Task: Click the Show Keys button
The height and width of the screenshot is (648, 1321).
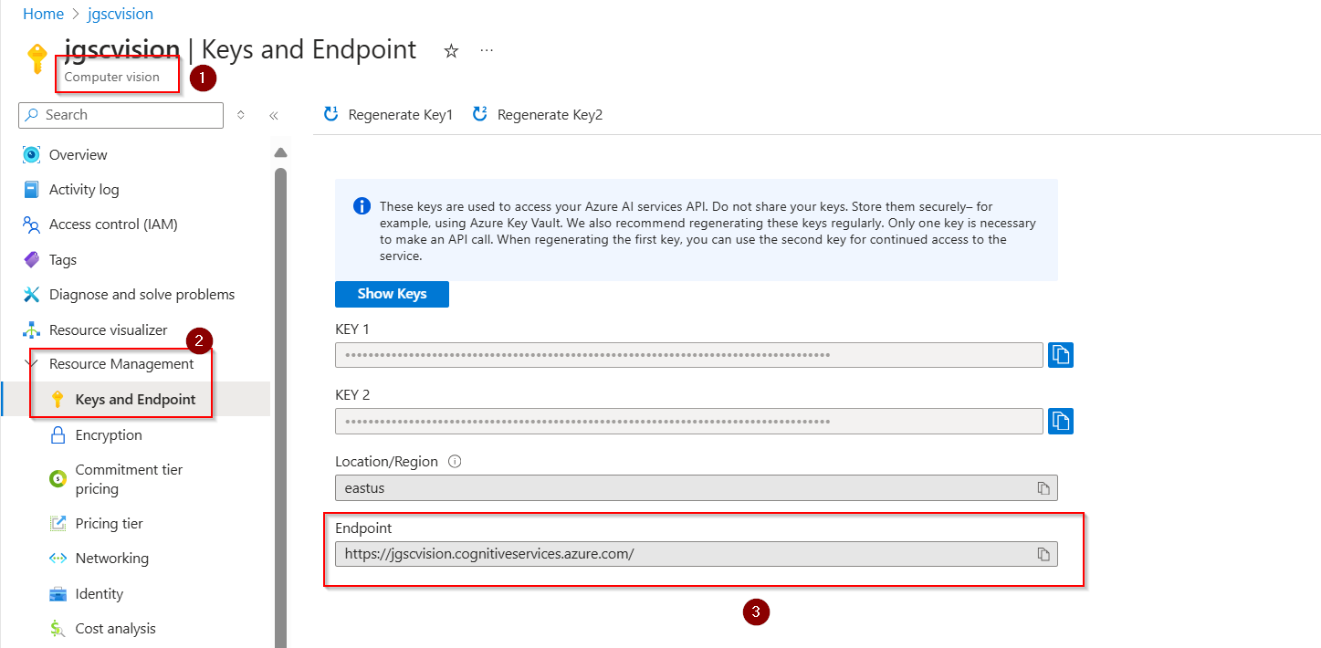Action: point(392,294)
